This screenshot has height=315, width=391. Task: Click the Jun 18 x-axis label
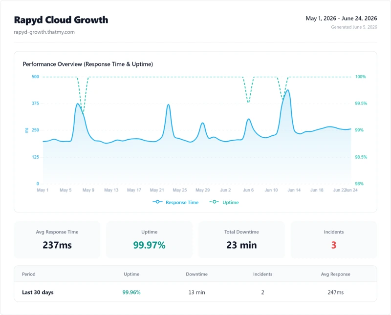coord(317,190)
